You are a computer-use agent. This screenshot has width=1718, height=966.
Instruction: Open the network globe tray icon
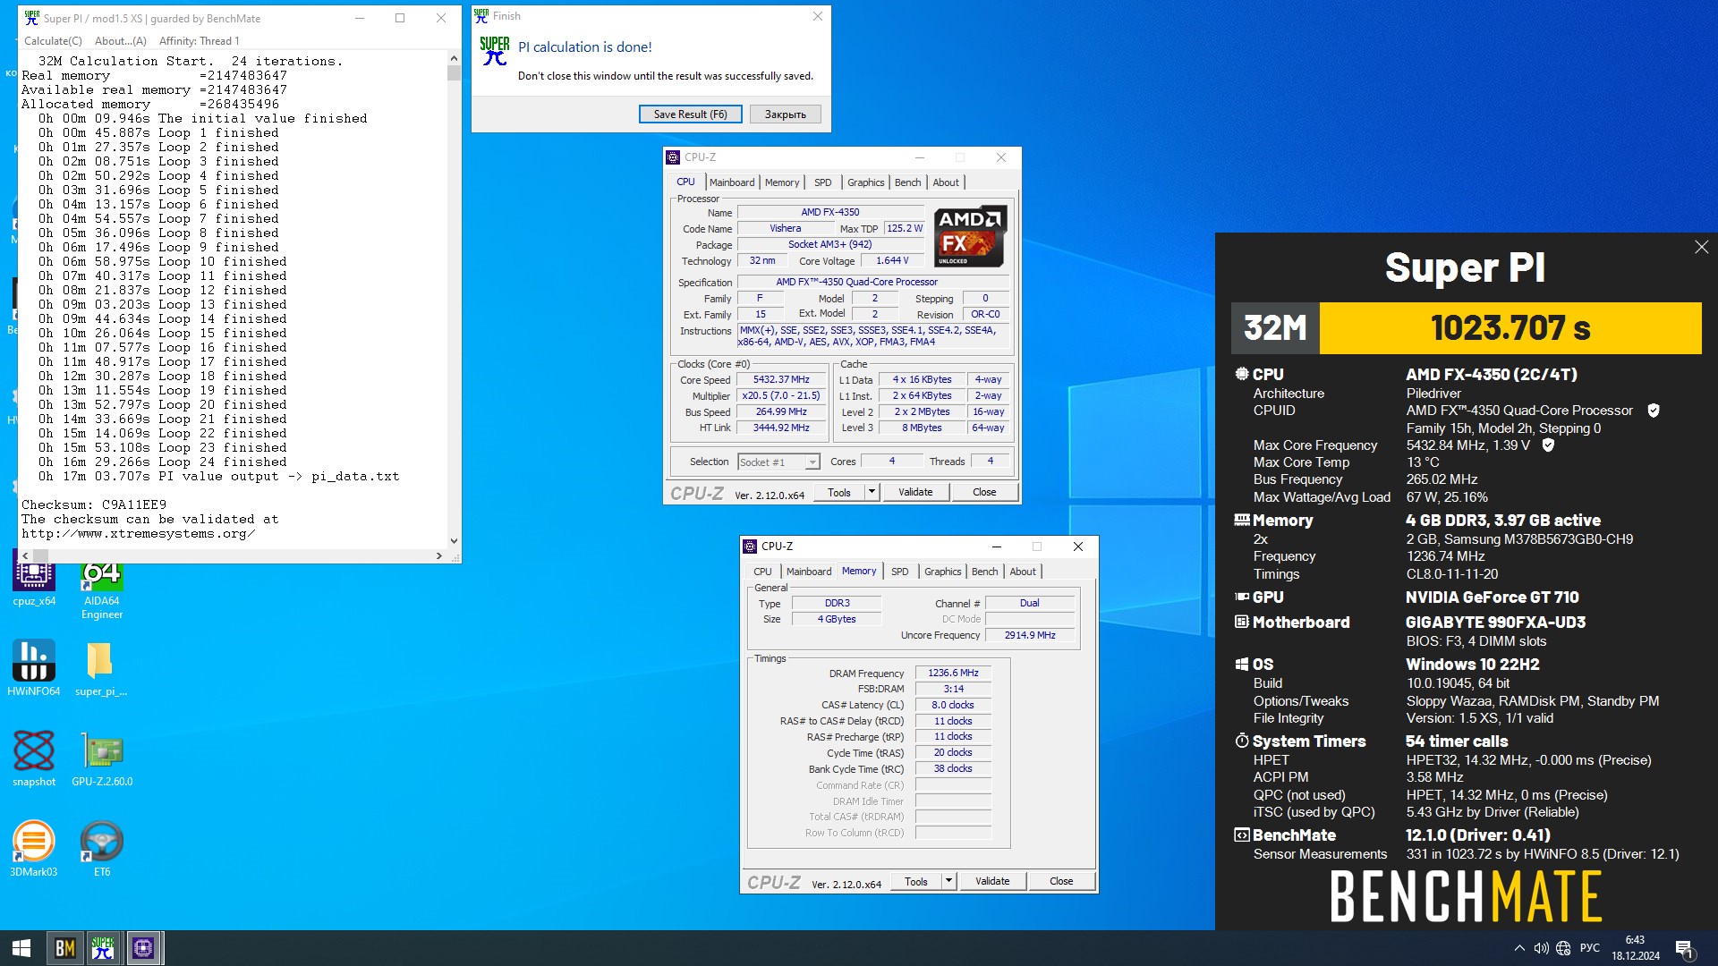[x=1563, y=948]
